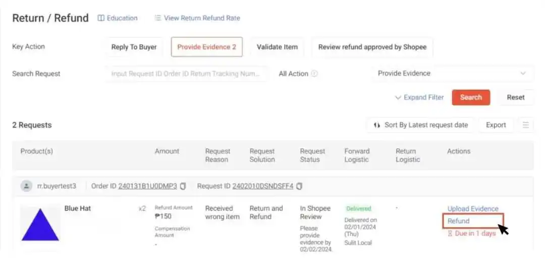Viewport: 545px width, 258px height.
Task: Click the Reset button
Action: point(515,98)
